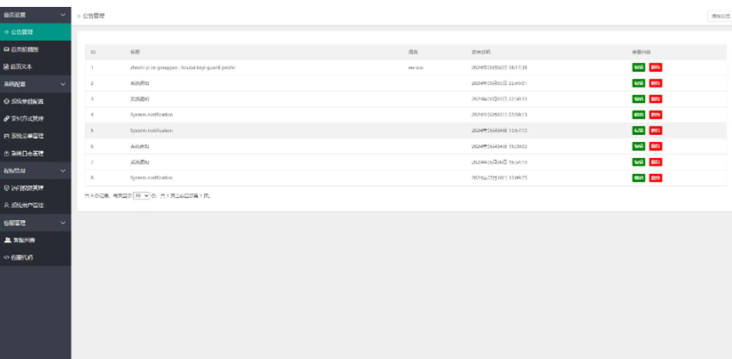732x359 pixels.
Task: Collapse the 首页设置 sidebar section
Action: (x=63, y=15)
